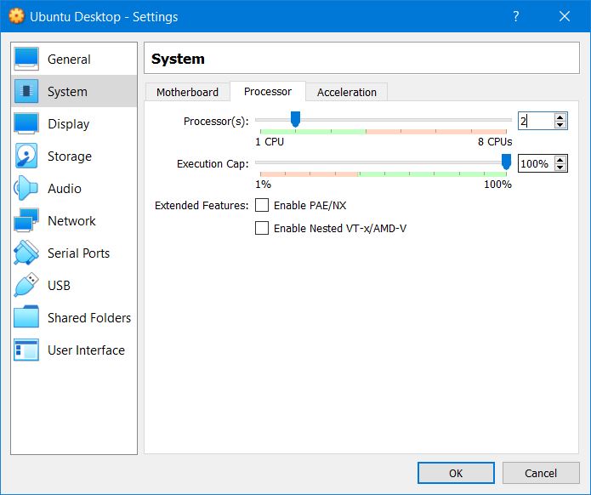Screen dimensions: 591x495
Task: Enable the PAE/NX checkbox
Action: coord(262,205)
